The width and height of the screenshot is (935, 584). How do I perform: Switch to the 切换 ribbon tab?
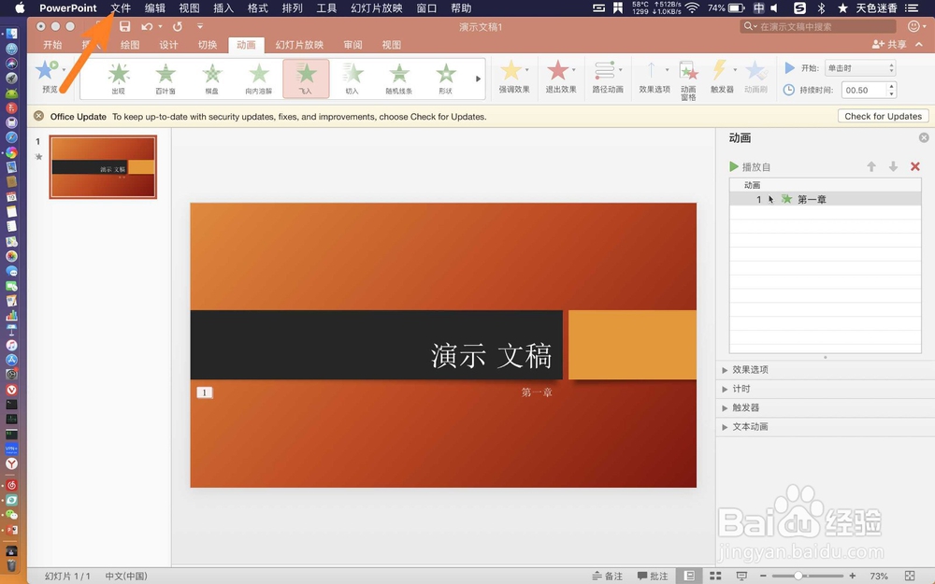point(208,45)
